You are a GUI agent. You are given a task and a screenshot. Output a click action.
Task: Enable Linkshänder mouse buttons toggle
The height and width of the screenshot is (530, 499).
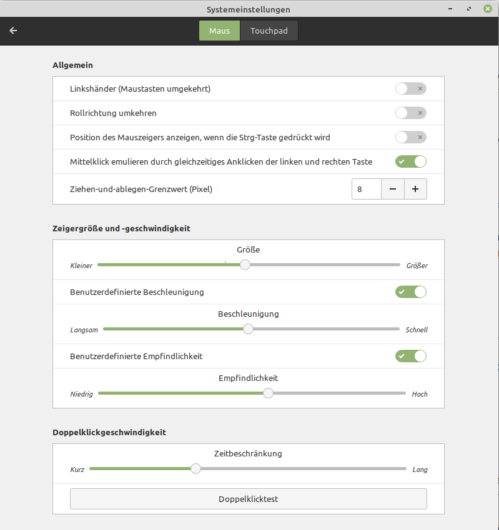pyautogui.click(x=411, y=89)
